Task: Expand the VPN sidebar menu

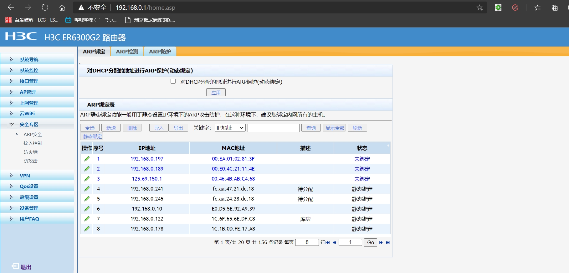Action: [25, 176]
